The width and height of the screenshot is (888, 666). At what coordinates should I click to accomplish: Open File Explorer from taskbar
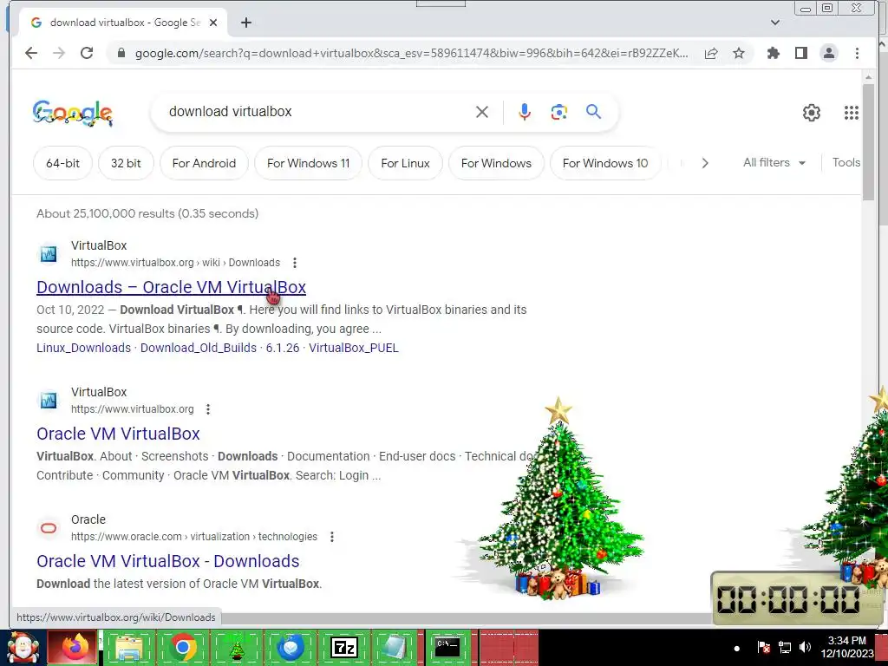click(128, 647)
